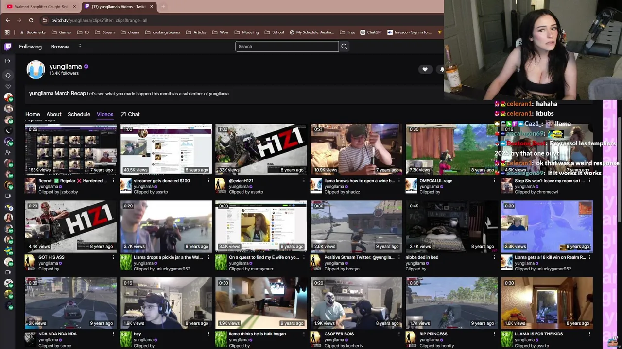
Task: Open the Twitch more options dots menu
Action: coord(80,47)
